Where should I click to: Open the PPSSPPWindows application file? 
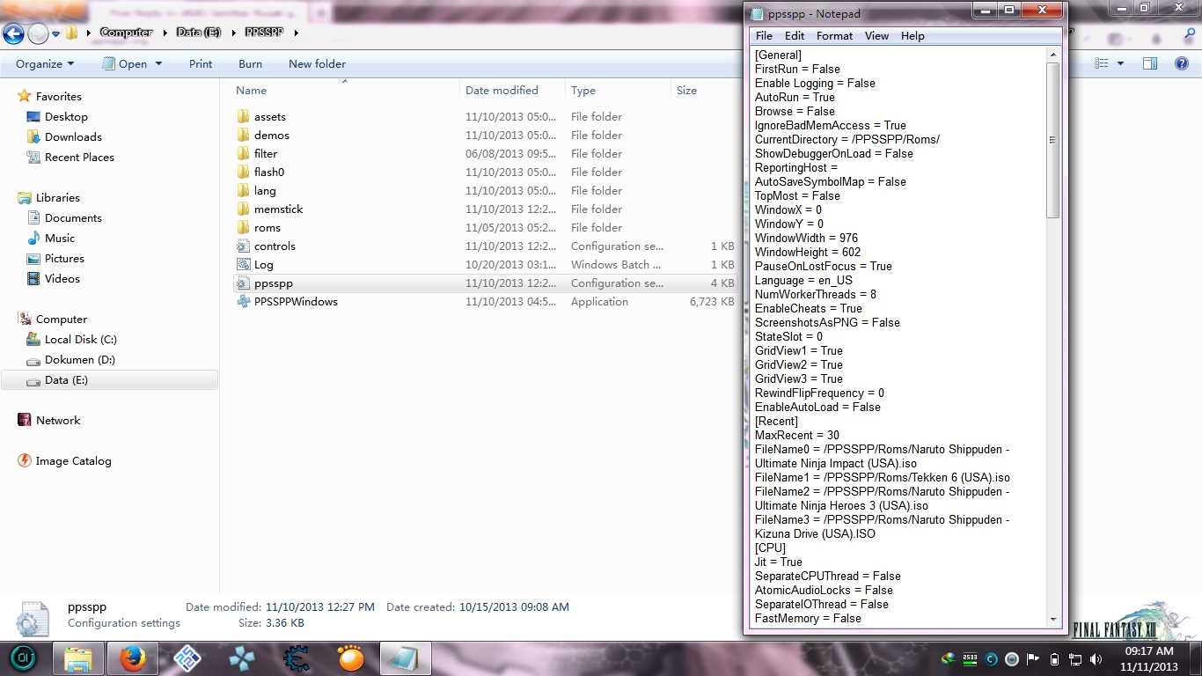click(296, 302)
